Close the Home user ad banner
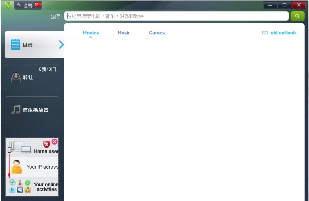 point(55,141)
